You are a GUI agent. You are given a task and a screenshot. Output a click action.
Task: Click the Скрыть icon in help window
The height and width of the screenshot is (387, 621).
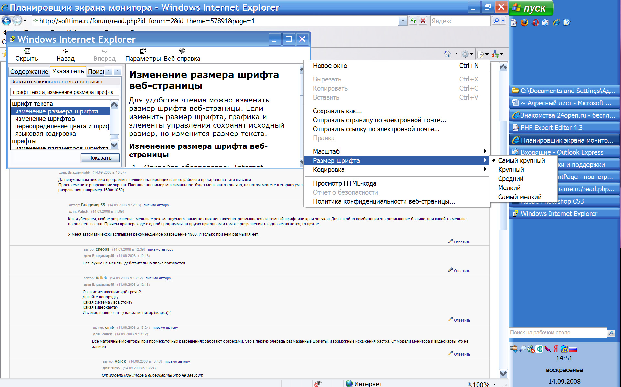click(x=27, y=51)
